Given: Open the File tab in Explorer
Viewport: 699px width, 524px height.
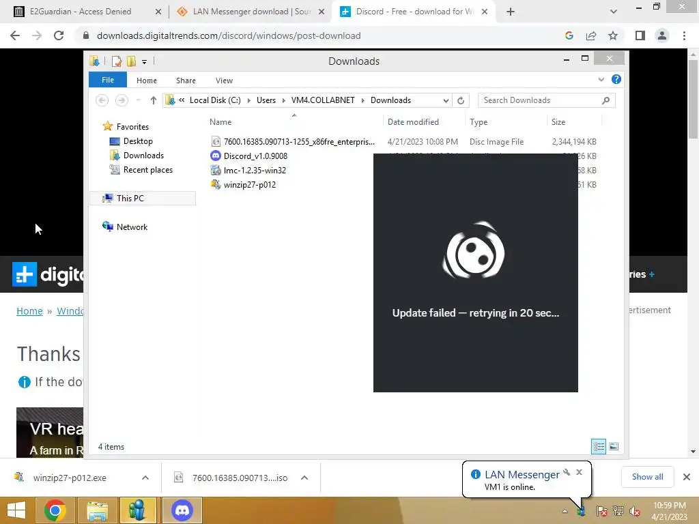Looking at the screenshot, I should click(x=107, y=80).
